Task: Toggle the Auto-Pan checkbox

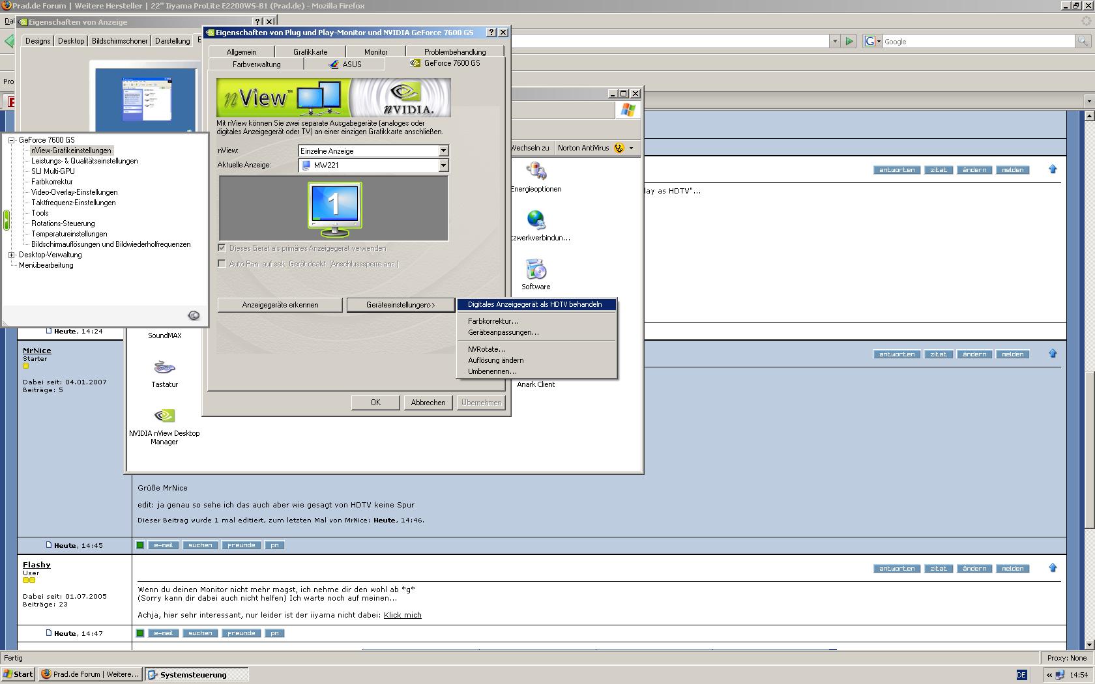Action: 222,264
